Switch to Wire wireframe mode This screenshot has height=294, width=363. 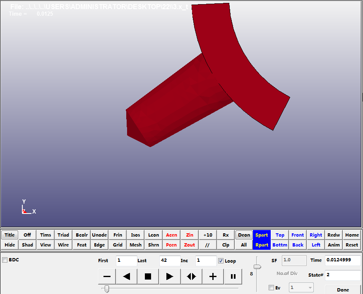pyautogui.click(x=63, y=245)
